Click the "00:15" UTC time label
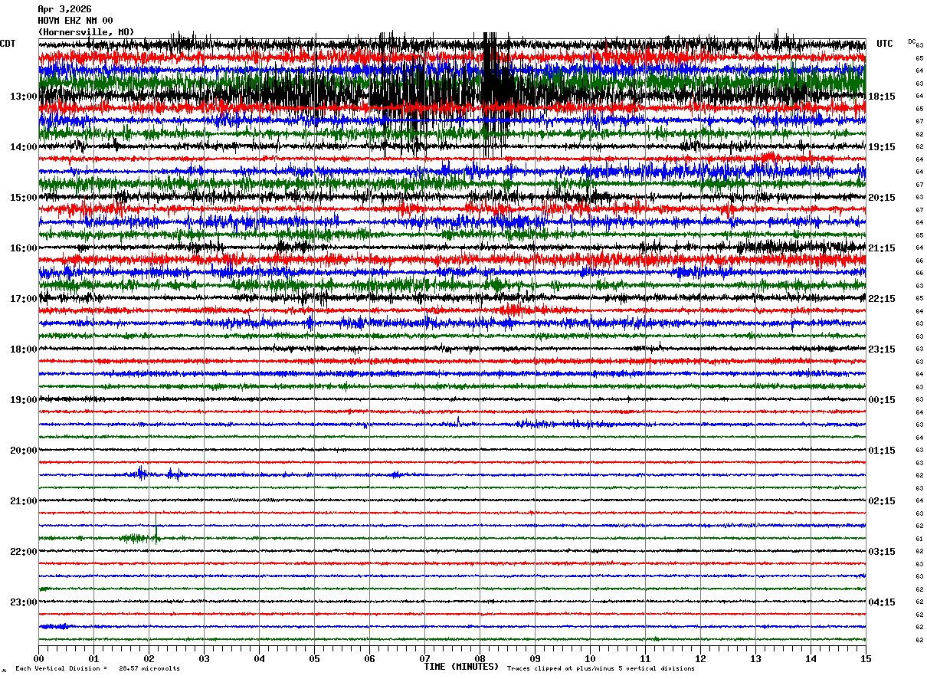Viewport: 927px width, 679px height. (x=881, y=400)
